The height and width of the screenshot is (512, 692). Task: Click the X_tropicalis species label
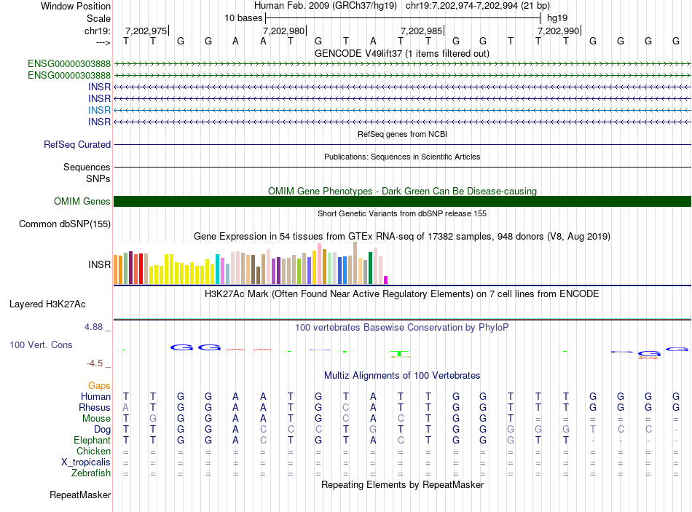[86, 462]
